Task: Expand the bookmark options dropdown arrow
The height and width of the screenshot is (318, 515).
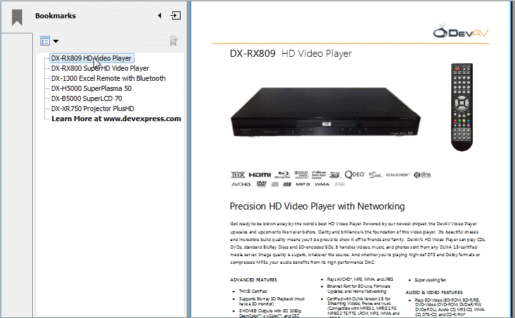Action: click(56, 42)
